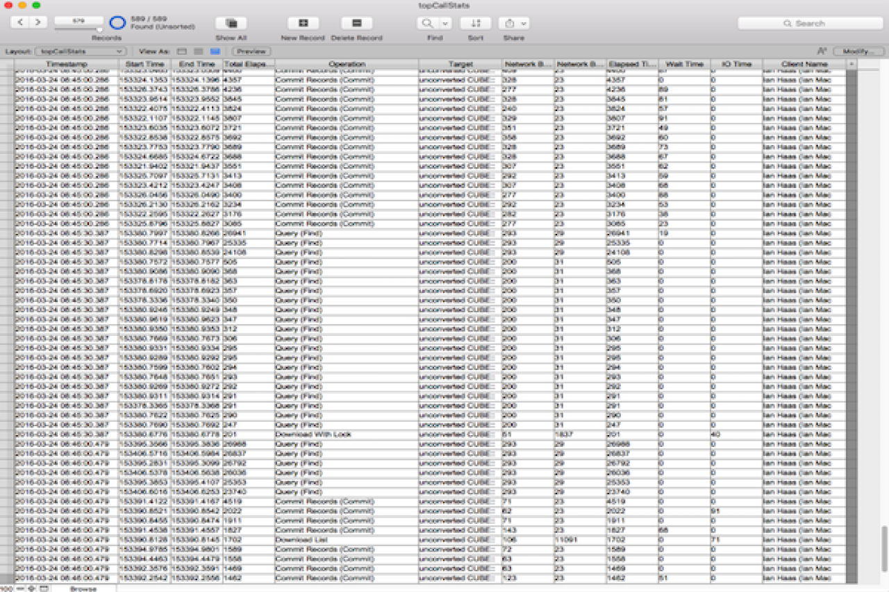The height and width of the screenshot is (592, 889).
Task: Toggle the status toolbar icon at bottom
Action: [x=44, y=589]
